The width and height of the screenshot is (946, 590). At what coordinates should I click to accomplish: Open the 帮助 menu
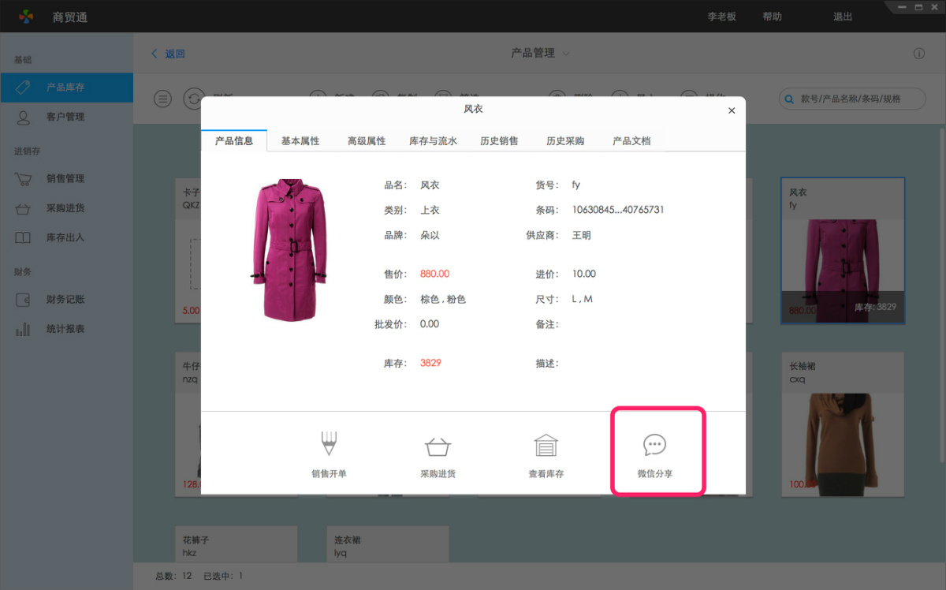point(772,16)
